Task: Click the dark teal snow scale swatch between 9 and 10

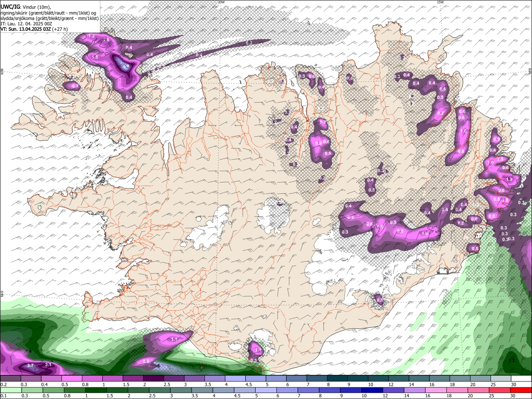Action: click(x=357, y=379)
